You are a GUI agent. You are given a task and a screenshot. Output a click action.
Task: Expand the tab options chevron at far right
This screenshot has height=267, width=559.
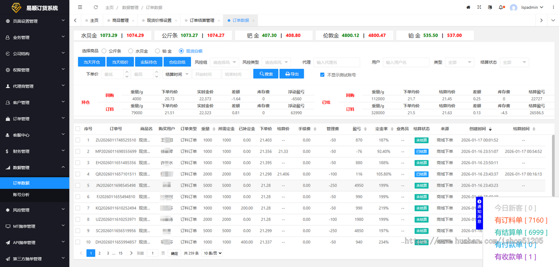pos(554,20)
